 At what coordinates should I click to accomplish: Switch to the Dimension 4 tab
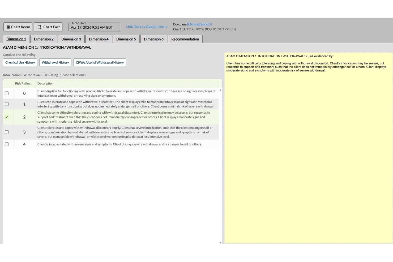point(99,39)
